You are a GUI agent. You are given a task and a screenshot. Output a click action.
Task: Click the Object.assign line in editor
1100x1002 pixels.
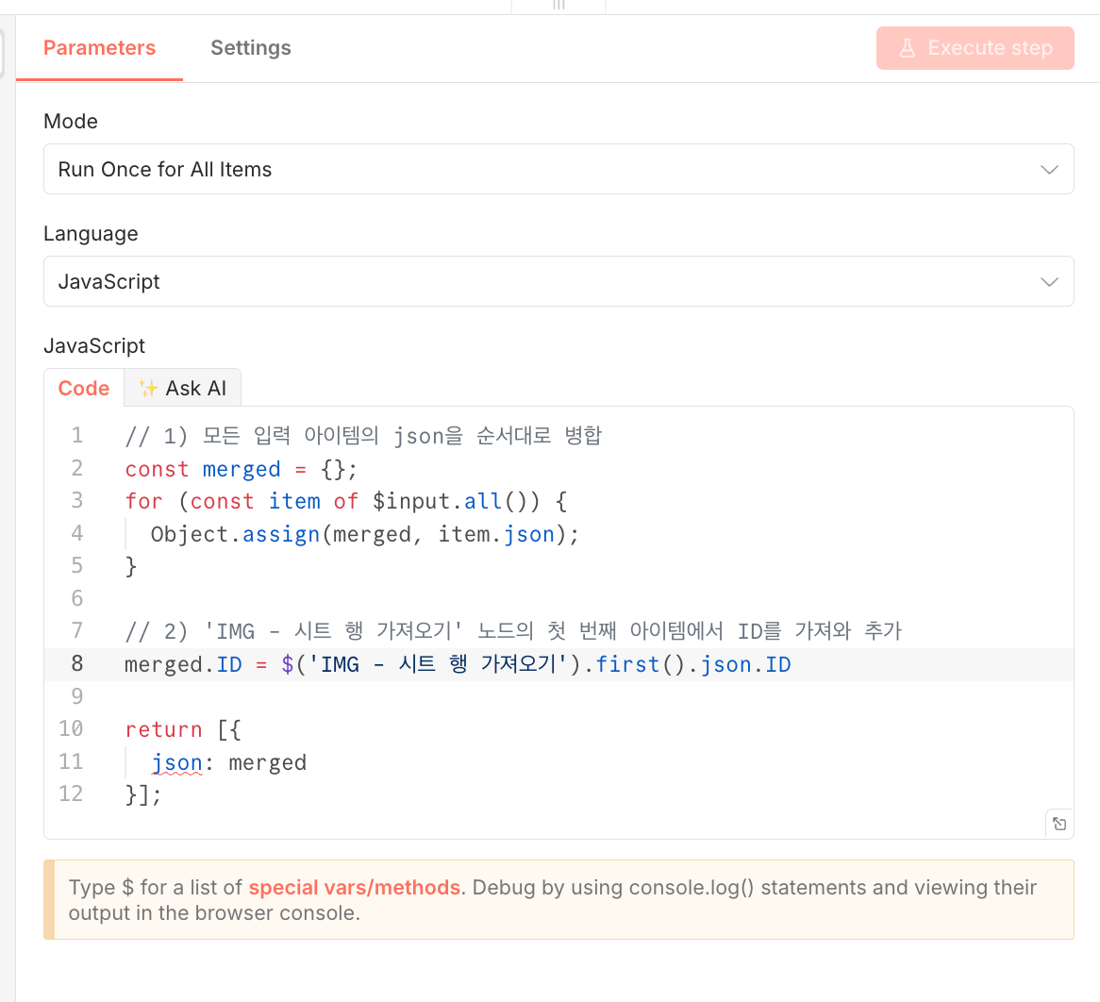coord(364,534)
